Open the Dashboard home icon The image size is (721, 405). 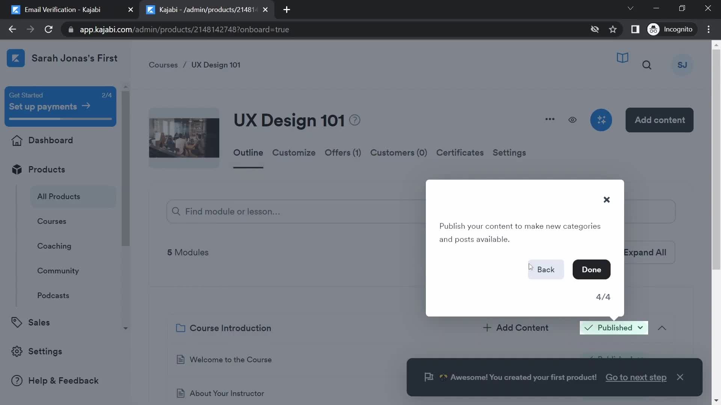[17, 140]
